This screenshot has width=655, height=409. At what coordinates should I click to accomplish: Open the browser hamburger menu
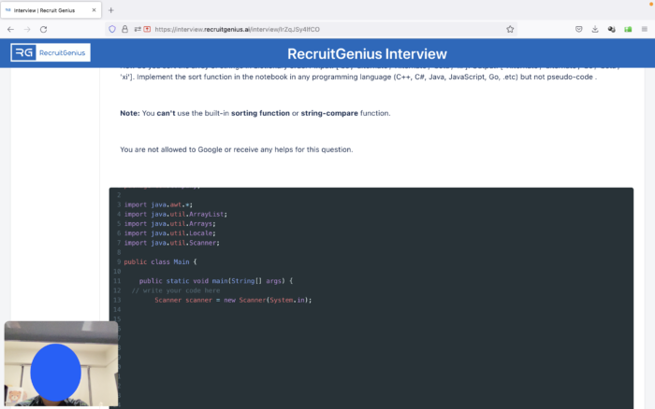(x=645, y=29)
